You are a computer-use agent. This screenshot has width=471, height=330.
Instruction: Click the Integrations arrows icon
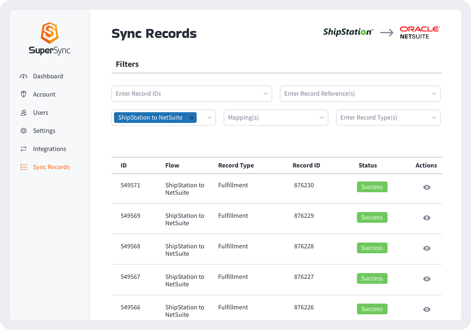point(24,149)
